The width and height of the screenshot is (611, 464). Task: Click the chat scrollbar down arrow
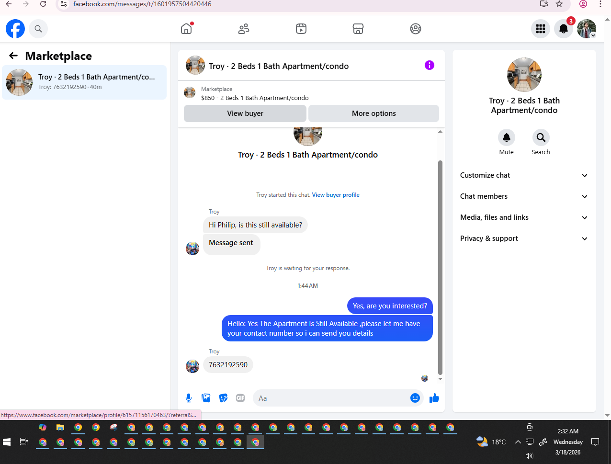pos(440,379)
